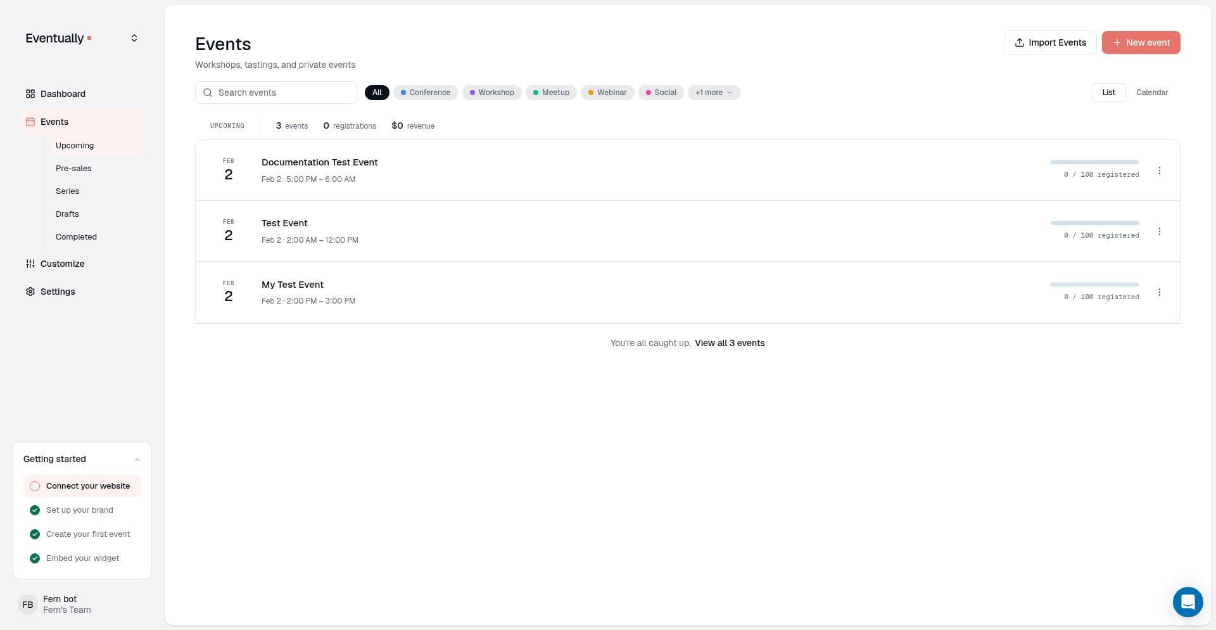
Task: Click the Embed your widget step
Action: [x=82, y=558]
